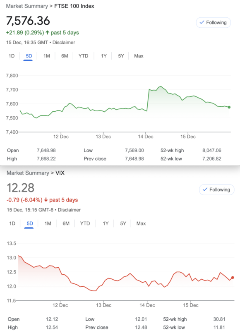Open Disclaimer link under VIX price
Image resolution: width=240 pixels, height=331 pixels.
[x=69, y=210]
